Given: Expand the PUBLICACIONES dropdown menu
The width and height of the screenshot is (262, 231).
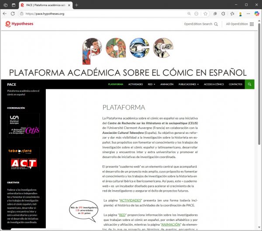Looking at the screenshot, I should (x=189, y=84).
